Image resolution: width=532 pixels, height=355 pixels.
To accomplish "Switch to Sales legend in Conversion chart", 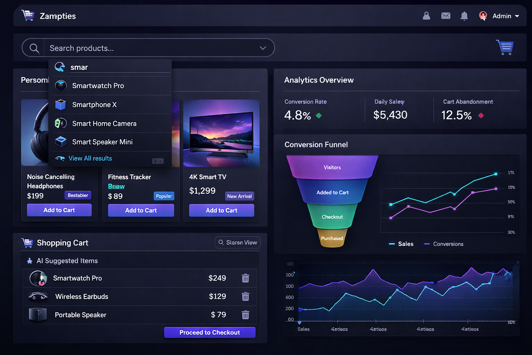I will pos(401,244).
